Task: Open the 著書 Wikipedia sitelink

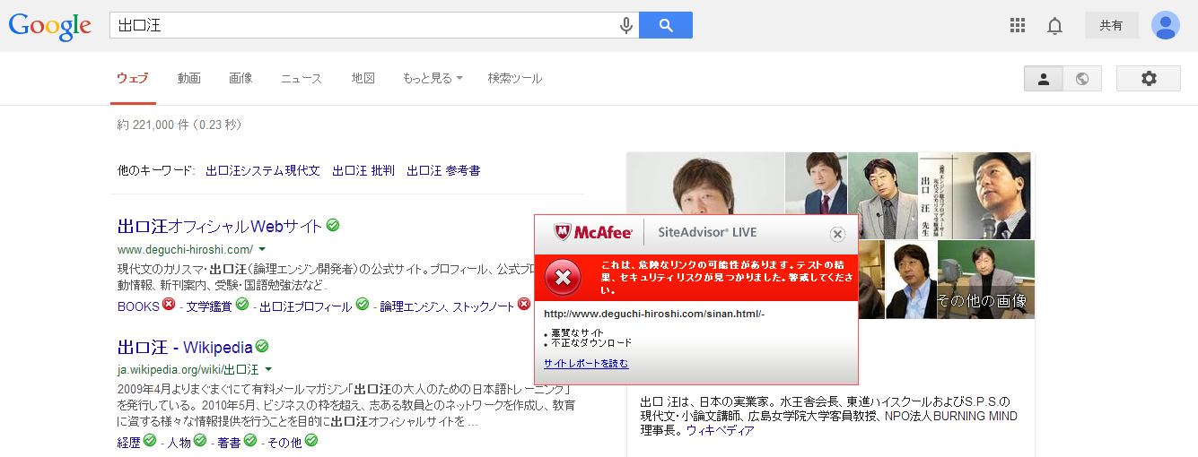Action: click(229, 442)
